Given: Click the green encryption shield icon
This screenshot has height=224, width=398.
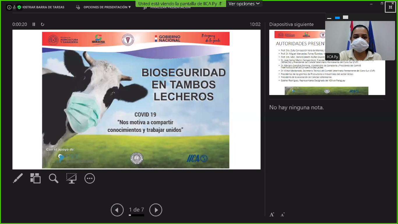Looking at the screenshot, I should pos(19,7).
